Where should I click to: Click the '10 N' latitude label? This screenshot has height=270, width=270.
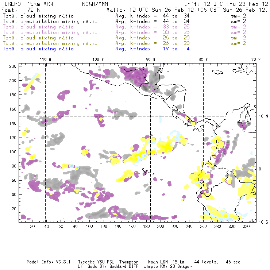[x=263, y=116]
